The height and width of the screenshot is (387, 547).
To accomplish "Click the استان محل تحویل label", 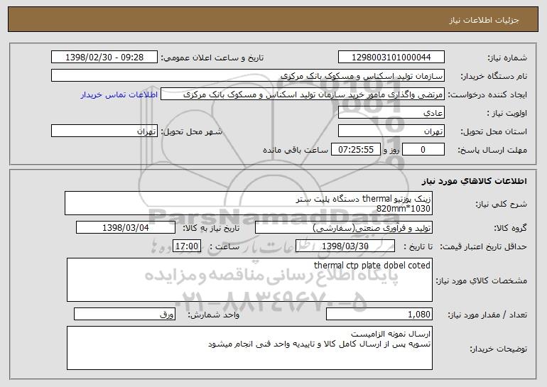I will click(x=494, y=131).
